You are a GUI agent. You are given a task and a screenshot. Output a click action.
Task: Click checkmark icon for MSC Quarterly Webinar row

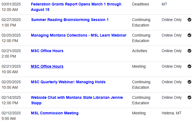189,82
